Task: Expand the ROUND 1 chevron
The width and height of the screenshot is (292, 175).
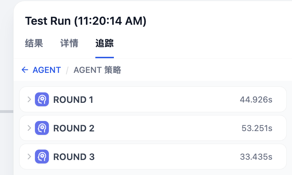Action: [29, 99]
